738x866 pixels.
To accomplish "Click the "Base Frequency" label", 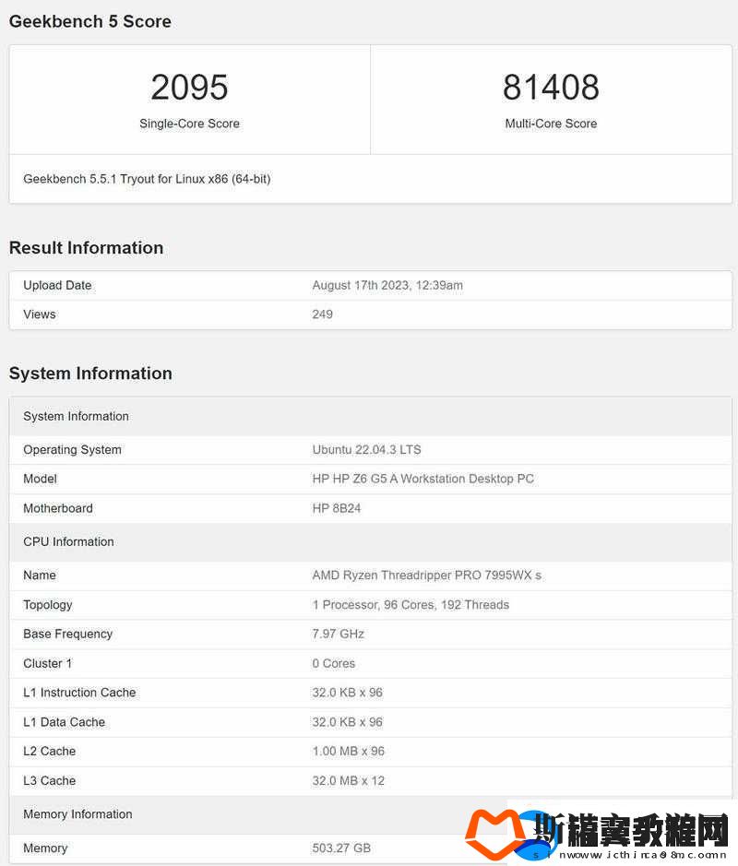I will (x=68, y=634).
